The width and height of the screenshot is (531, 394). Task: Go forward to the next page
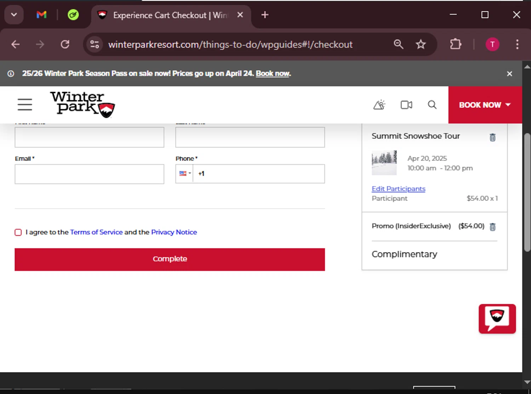[x=40, y=44]
